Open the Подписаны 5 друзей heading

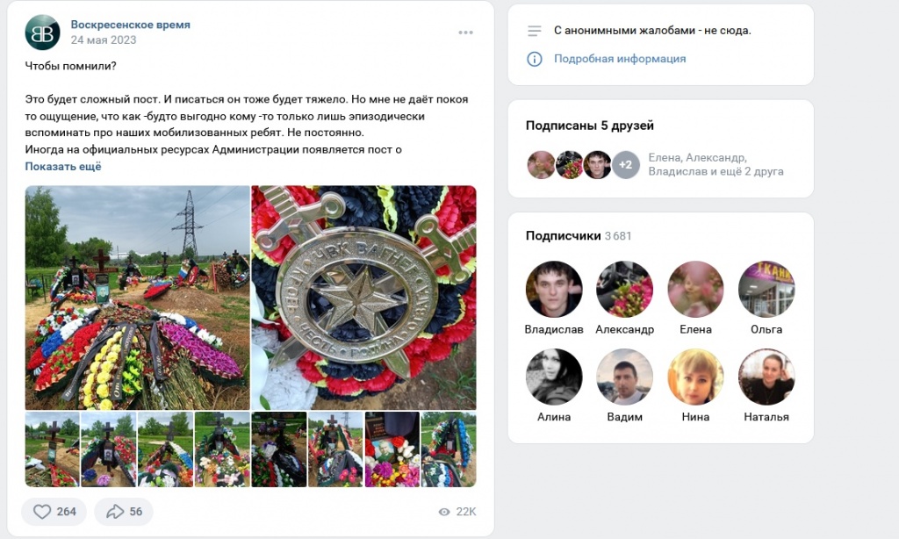589,126
